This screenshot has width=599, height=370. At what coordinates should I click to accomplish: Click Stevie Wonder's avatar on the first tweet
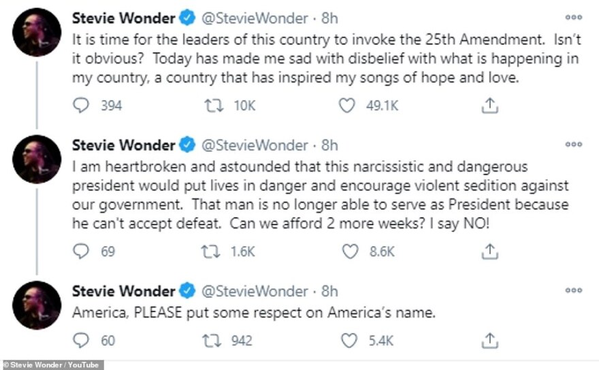pyautogui.click(x=37, y=32)
